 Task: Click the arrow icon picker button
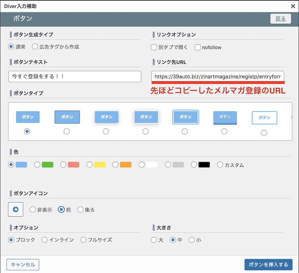pos(15,209)
